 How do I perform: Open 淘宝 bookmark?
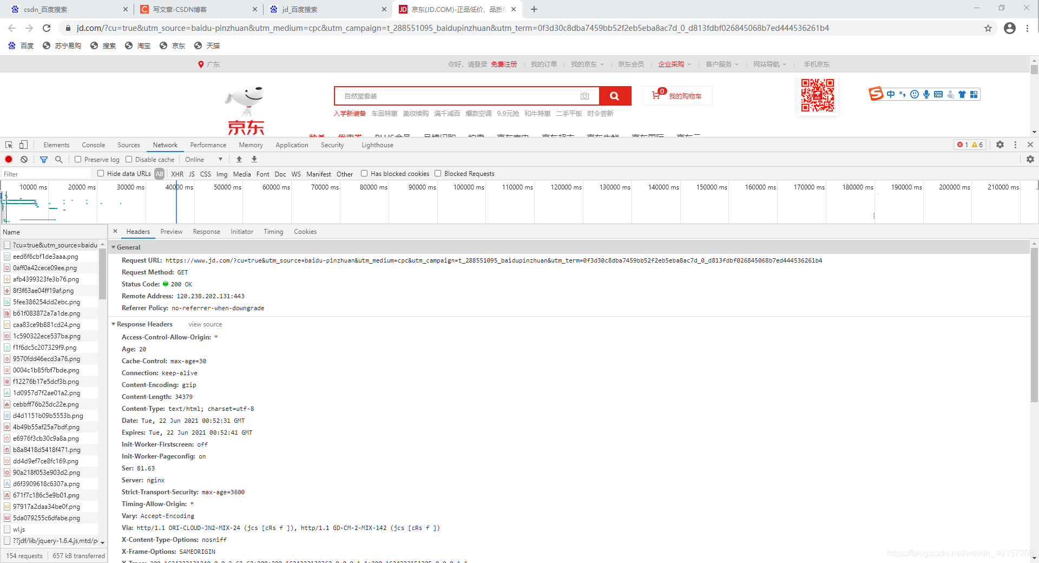(x=137, y=45)
